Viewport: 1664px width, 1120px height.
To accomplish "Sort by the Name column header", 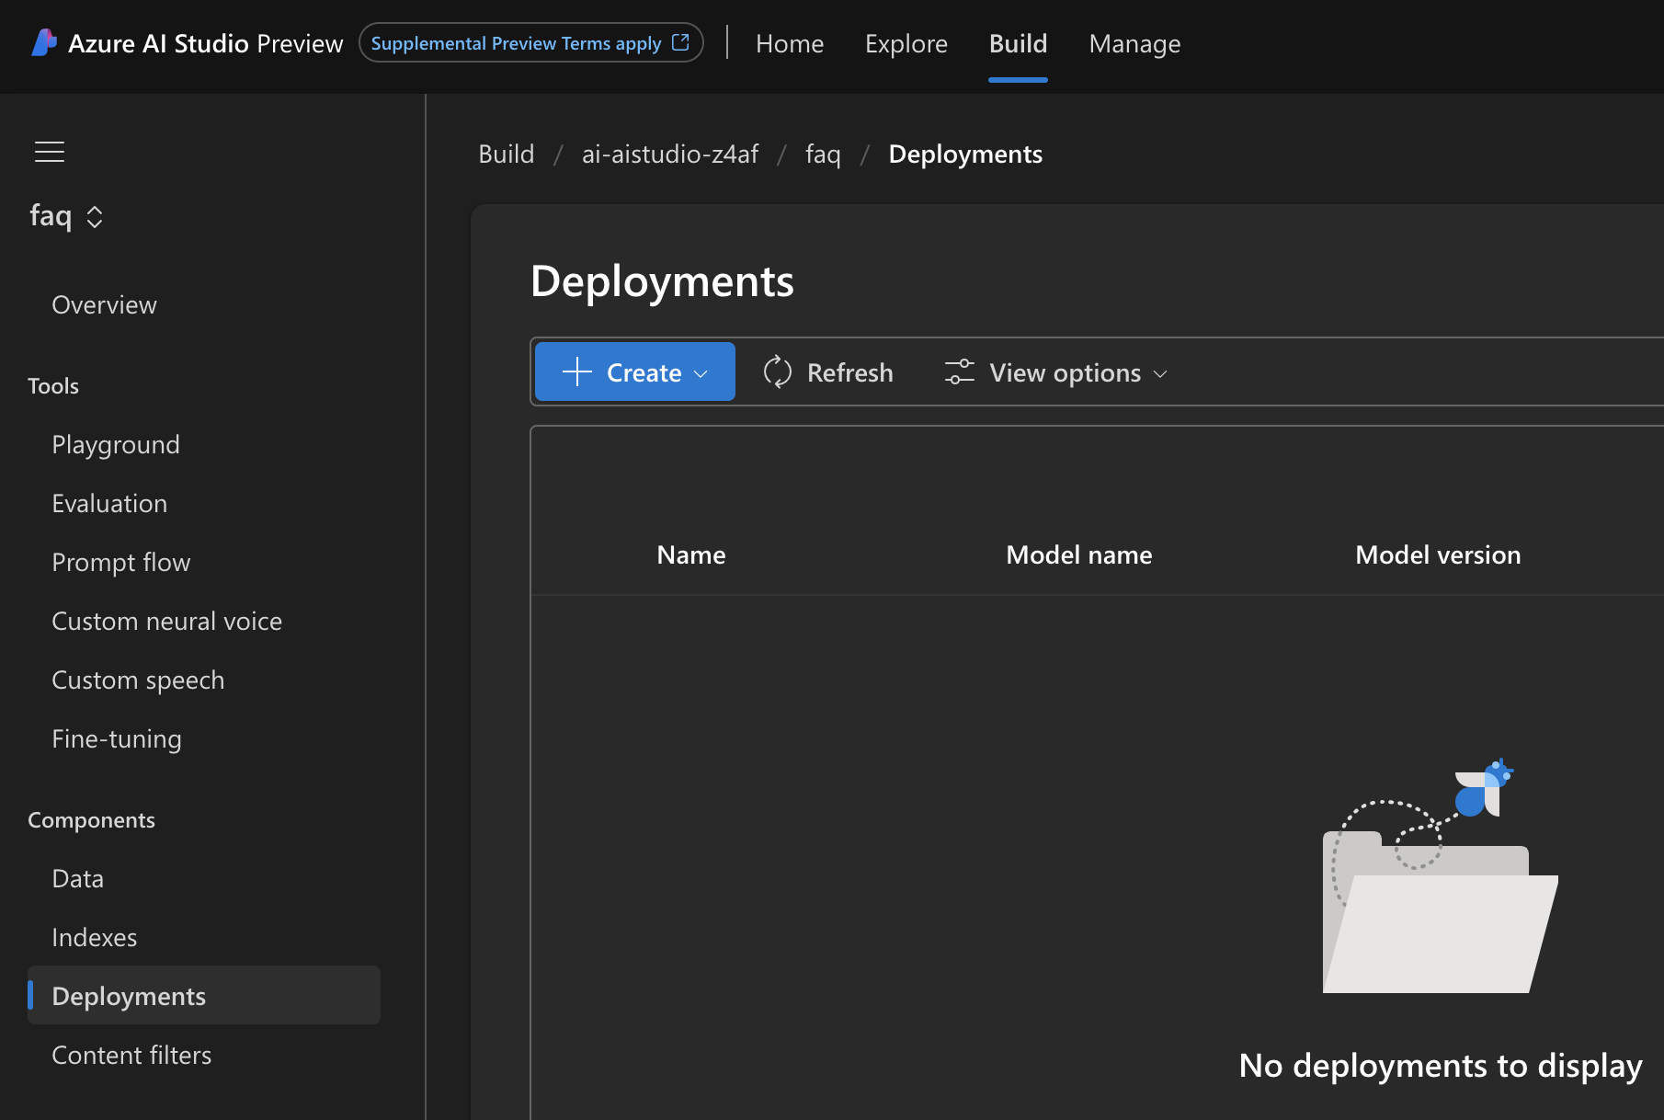I will coord(690,554).
